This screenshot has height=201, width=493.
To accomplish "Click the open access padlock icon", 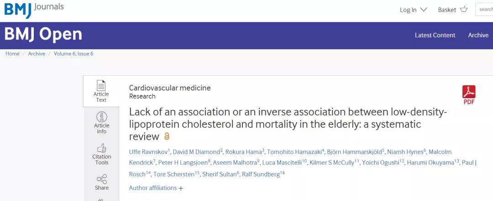I will pyautogui.click(x=167, y=136).
